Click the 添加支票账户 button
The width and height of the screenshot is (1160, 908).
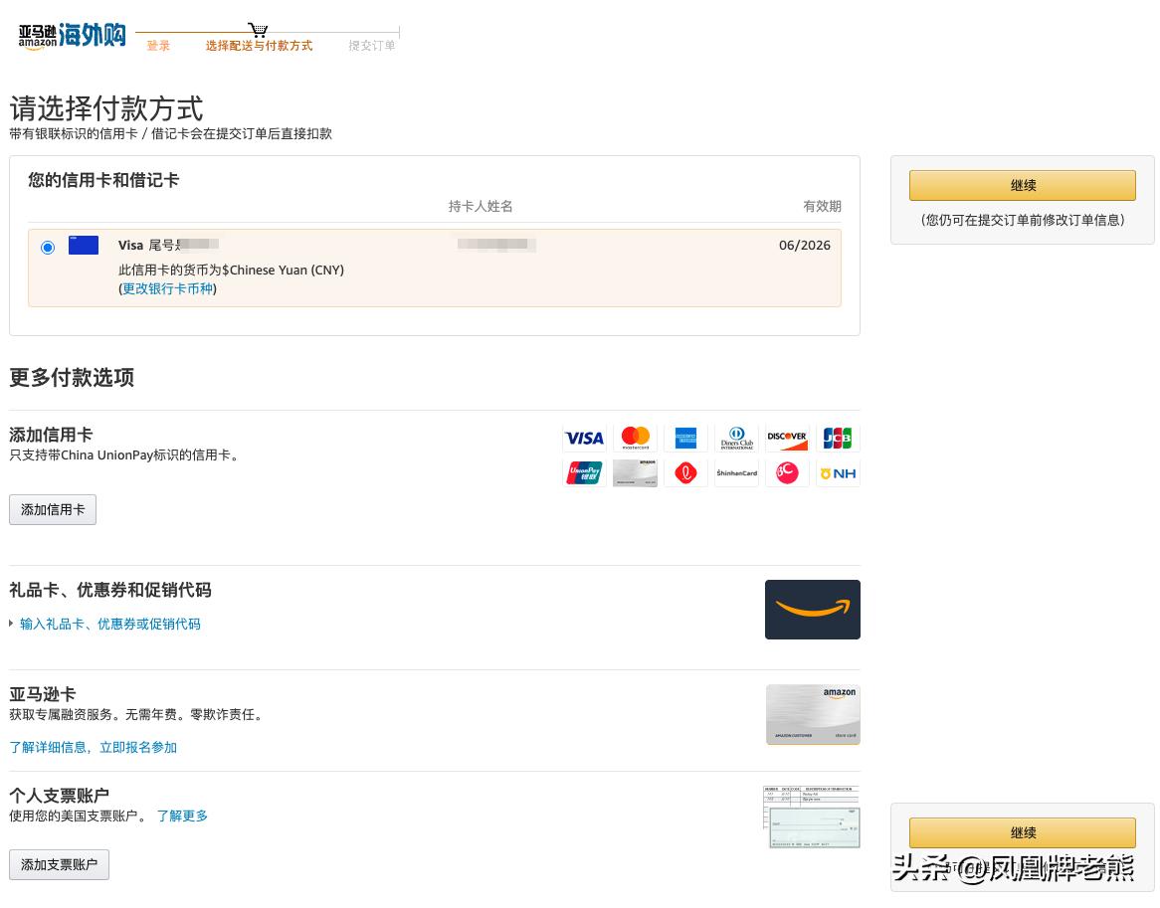(x=59, y=864)
